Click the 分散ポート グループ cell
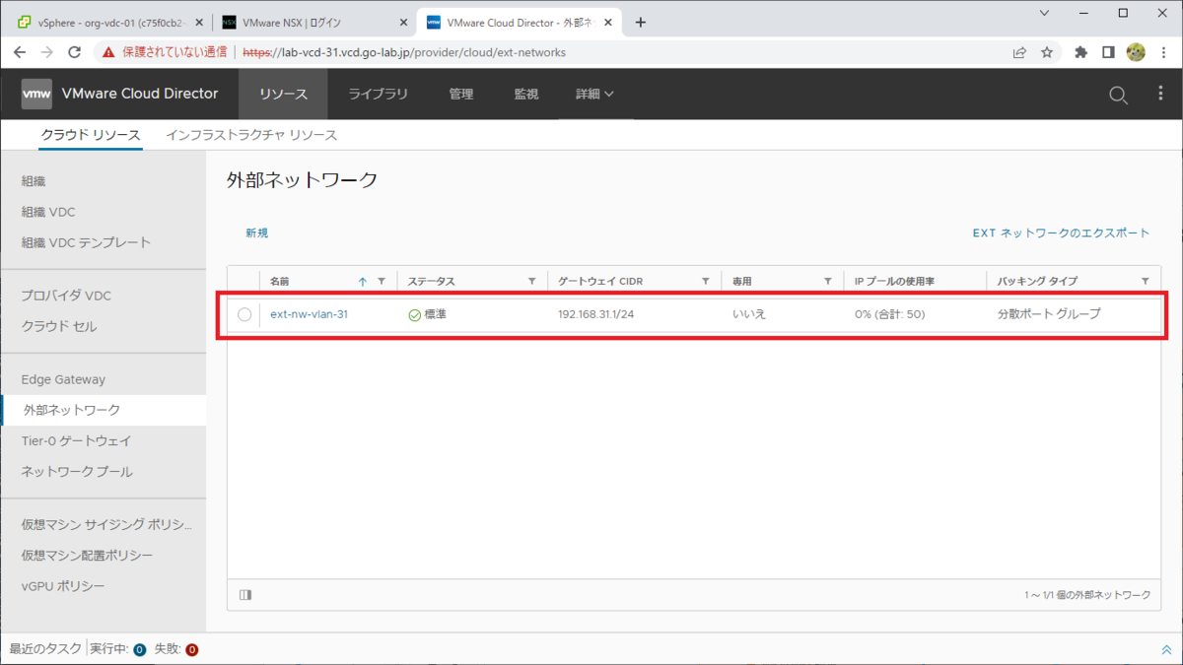The image size is (1183, 665). click(x=1049, y=315)
